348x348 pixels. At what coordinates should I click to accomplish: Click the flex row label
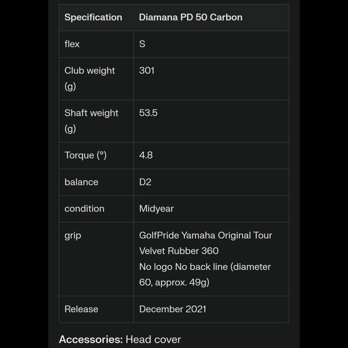pyautogui.click(x=72, y=44)
